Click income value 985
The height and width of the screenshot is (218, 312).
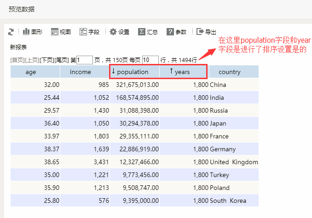[104, 85]
